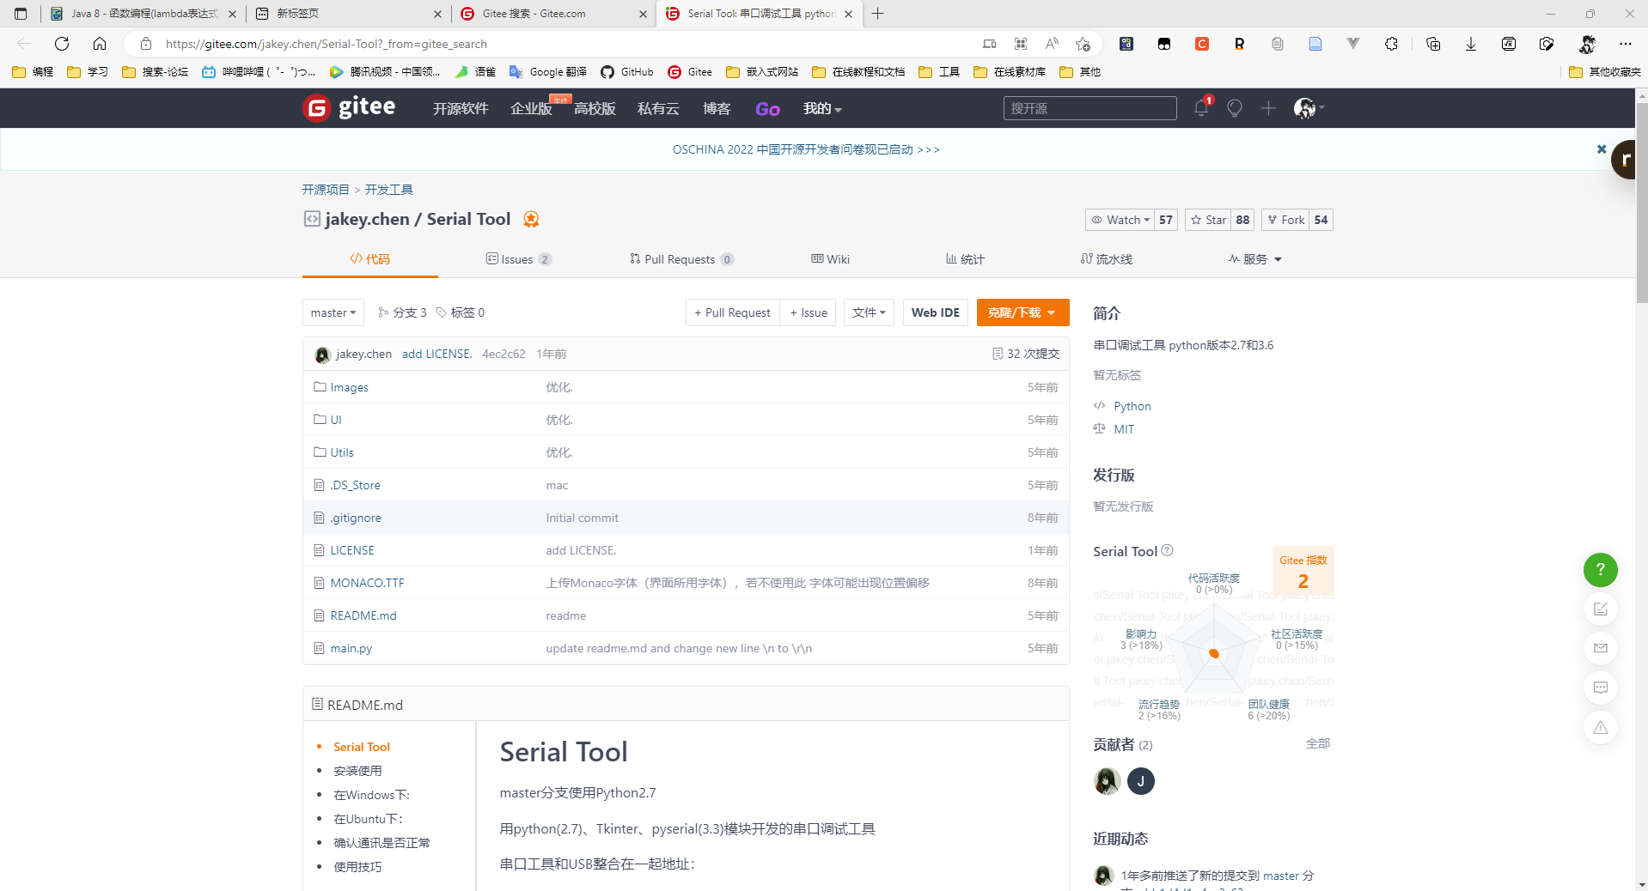1648x891 pixels.
Task: Open the MONACO.TTF file
Action: pyautogui.click(x=367, y=583)
